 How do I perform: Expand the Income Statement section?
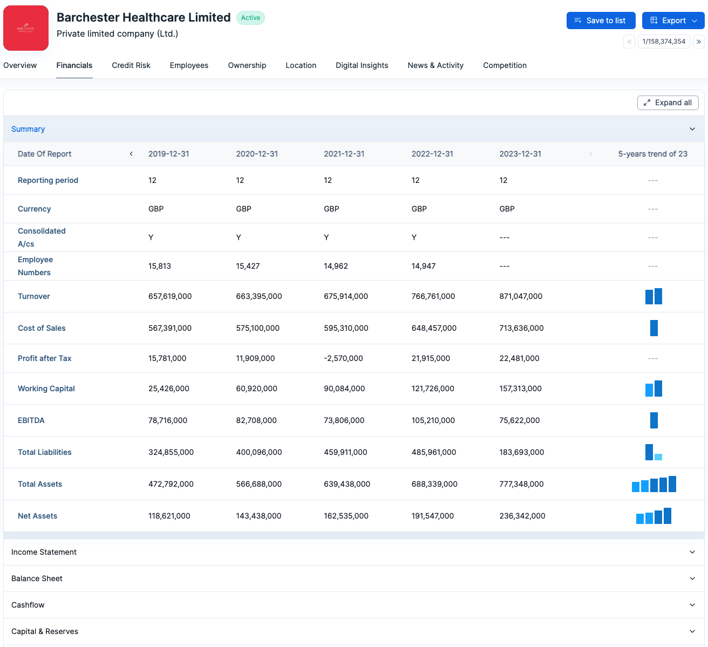pyautogui.click(x=354, y=552)
